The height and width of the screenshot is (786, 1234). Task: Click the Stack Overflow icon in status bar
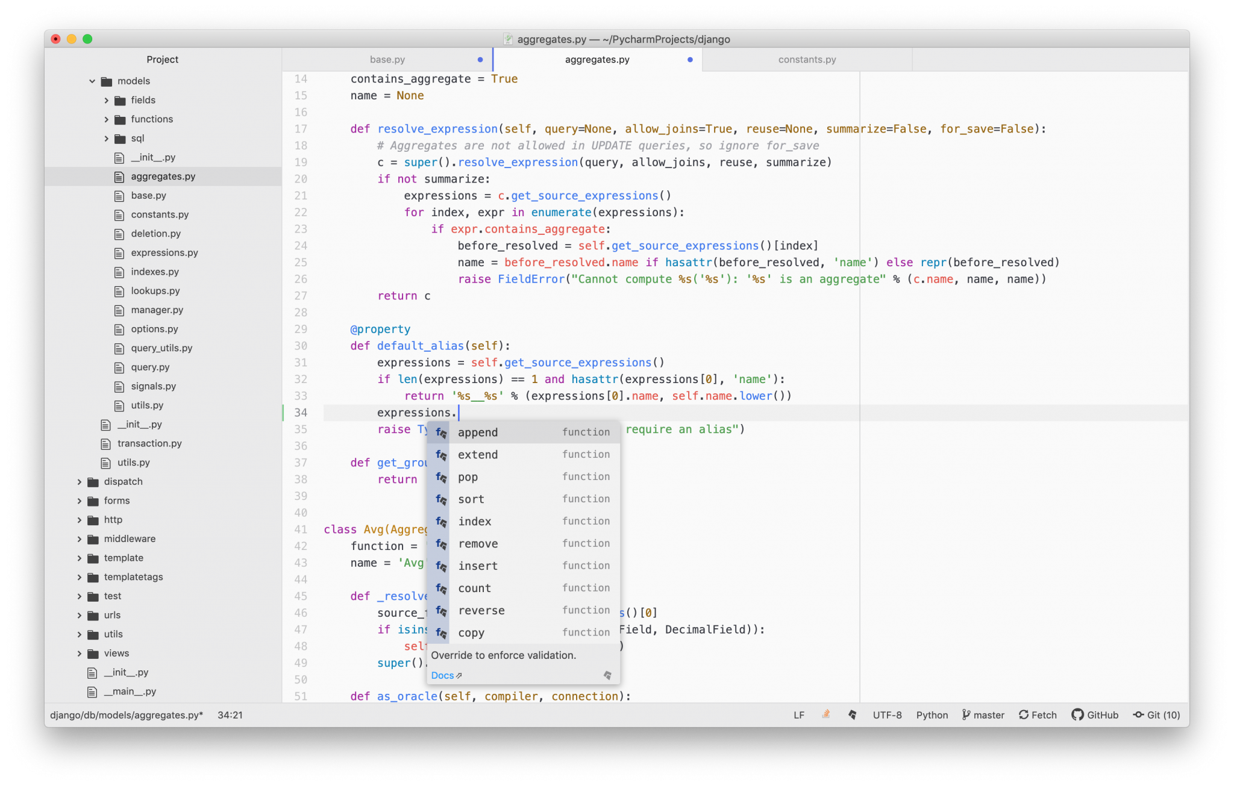(x=825, y=715)
